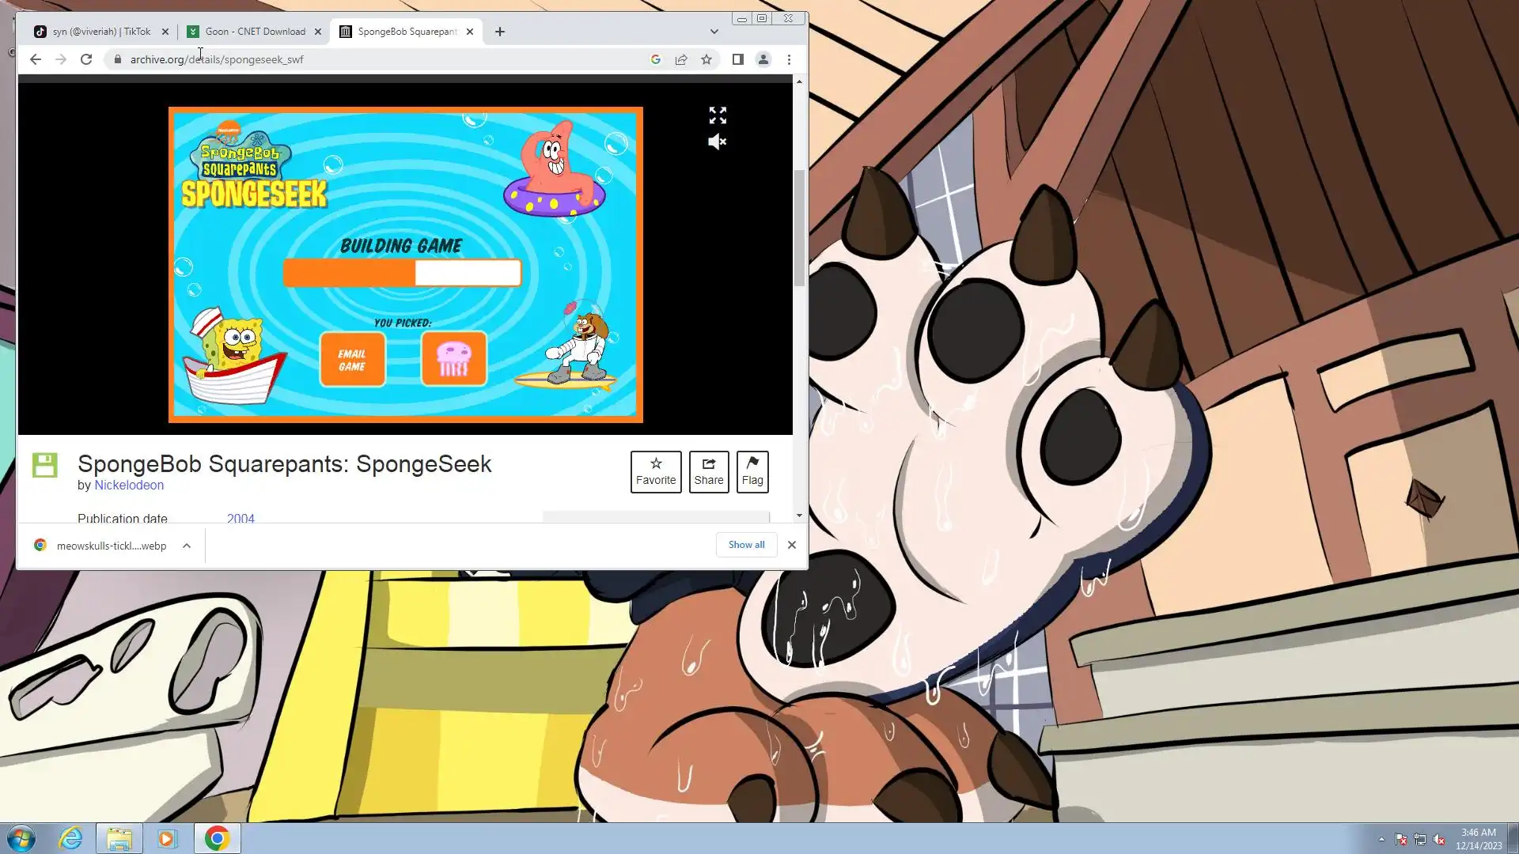This screenshot has height=854, width=1519.
Task: Bookmark this page with the star icon
Action: (x=706, y=59)
